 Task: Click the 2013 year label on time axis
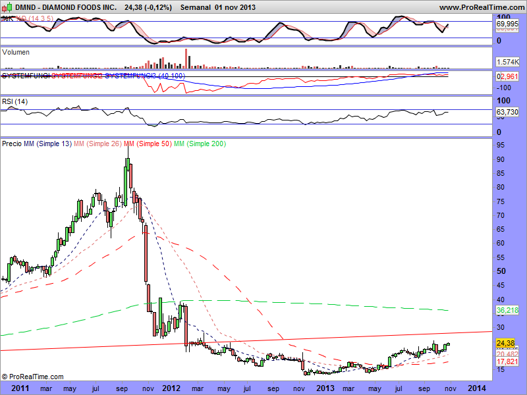(x=325, y=388)
